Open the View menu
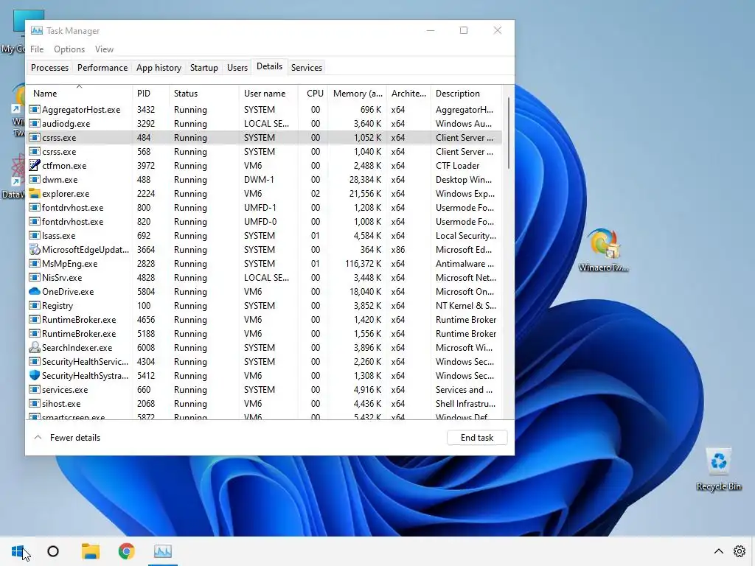The height and width of the screenshot is (566, 755). tap(104, 49)
